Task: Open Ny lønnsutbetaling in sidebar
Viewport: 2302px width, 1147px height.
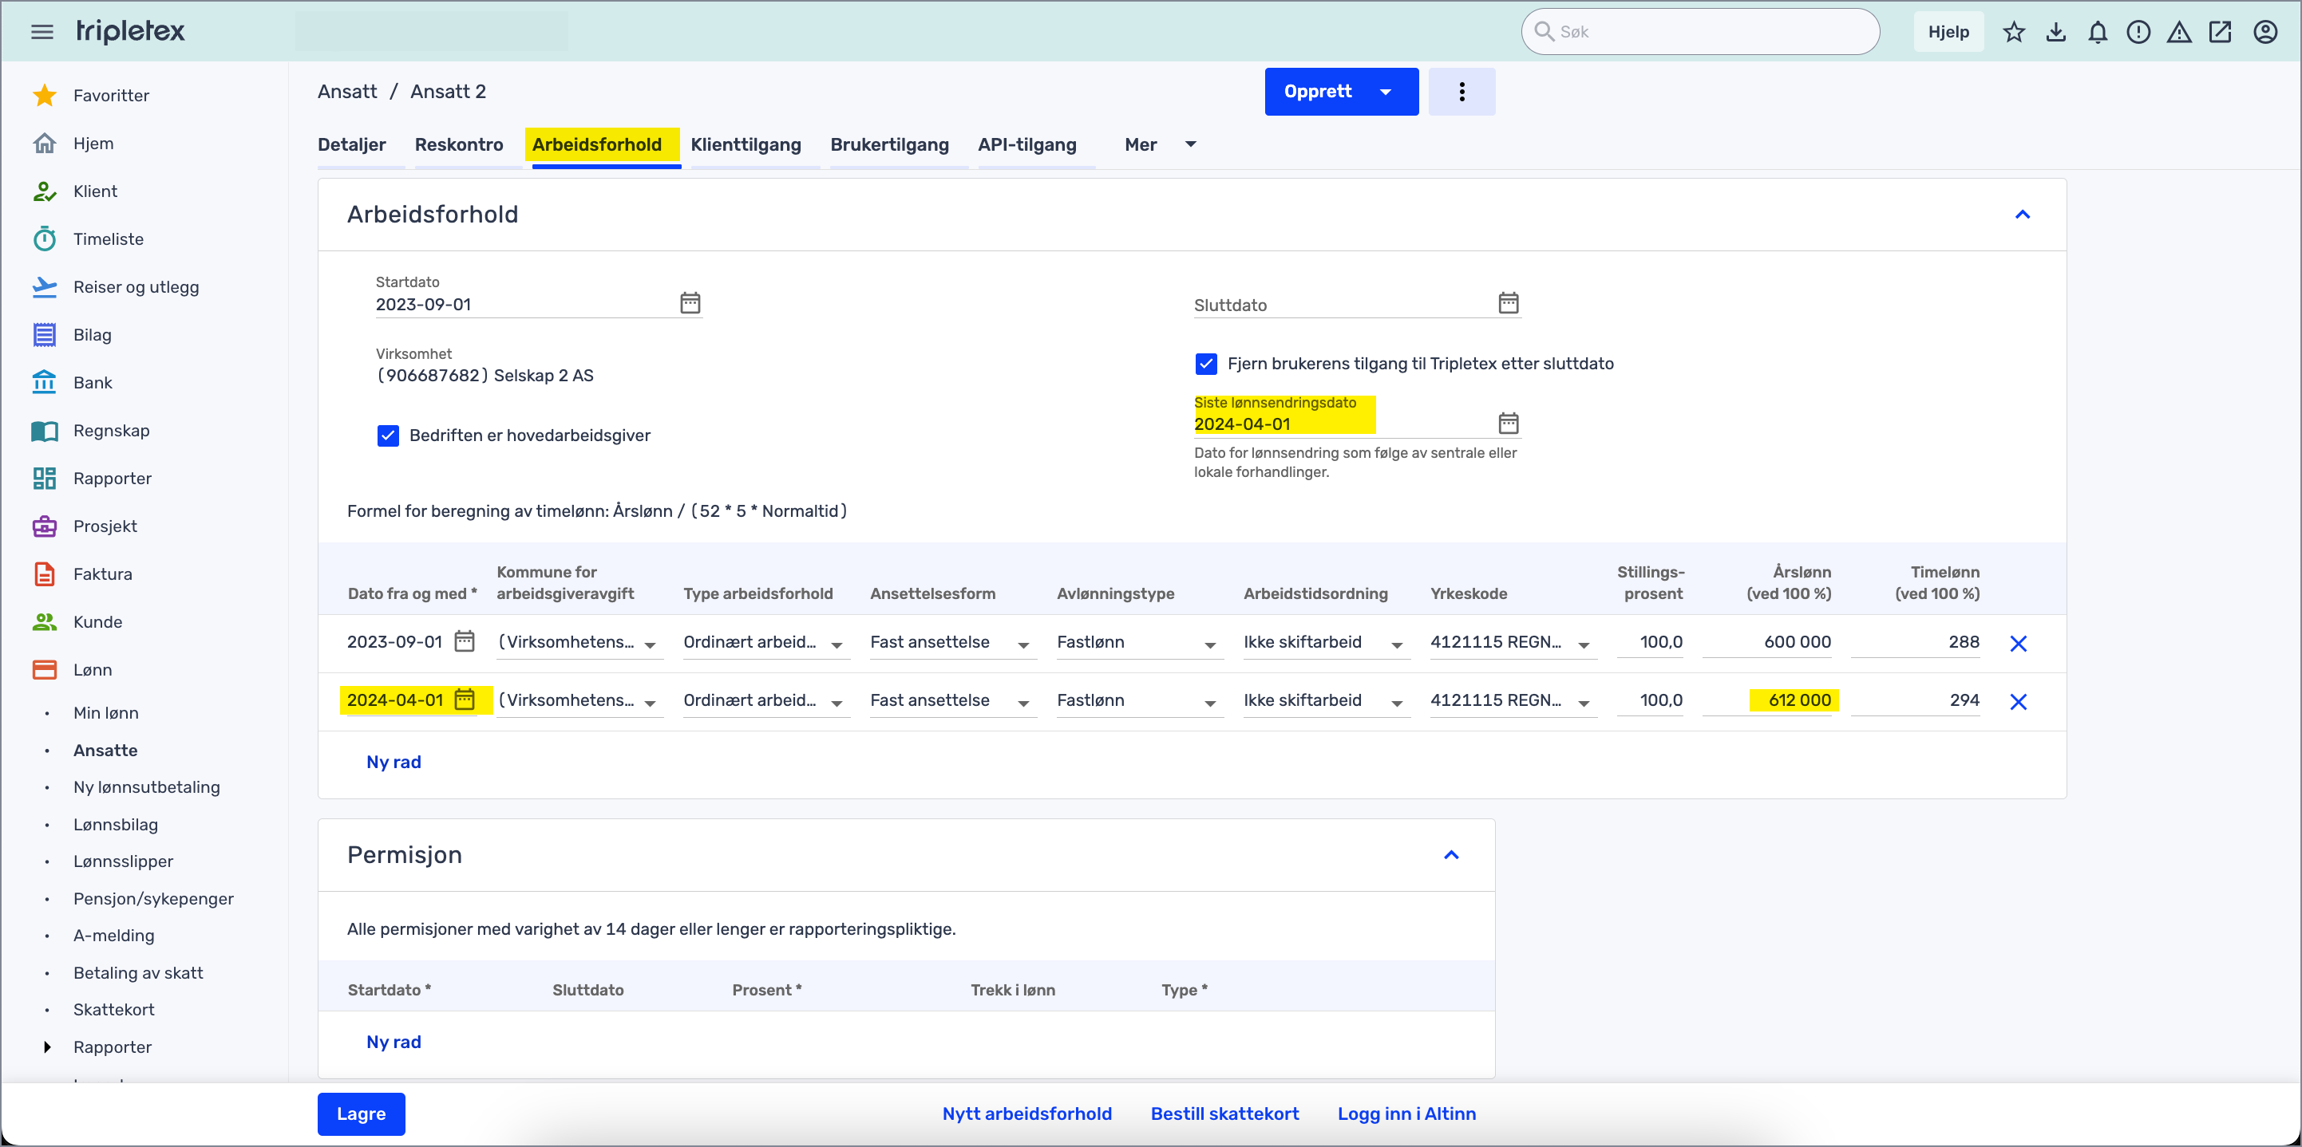Action: (147, 787)
